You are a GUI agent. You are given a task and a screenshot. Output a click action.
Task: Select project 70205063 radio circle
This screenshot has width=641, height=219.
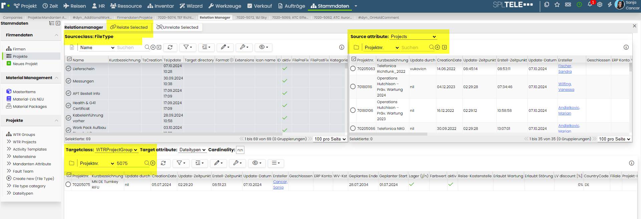click(353, 68)
